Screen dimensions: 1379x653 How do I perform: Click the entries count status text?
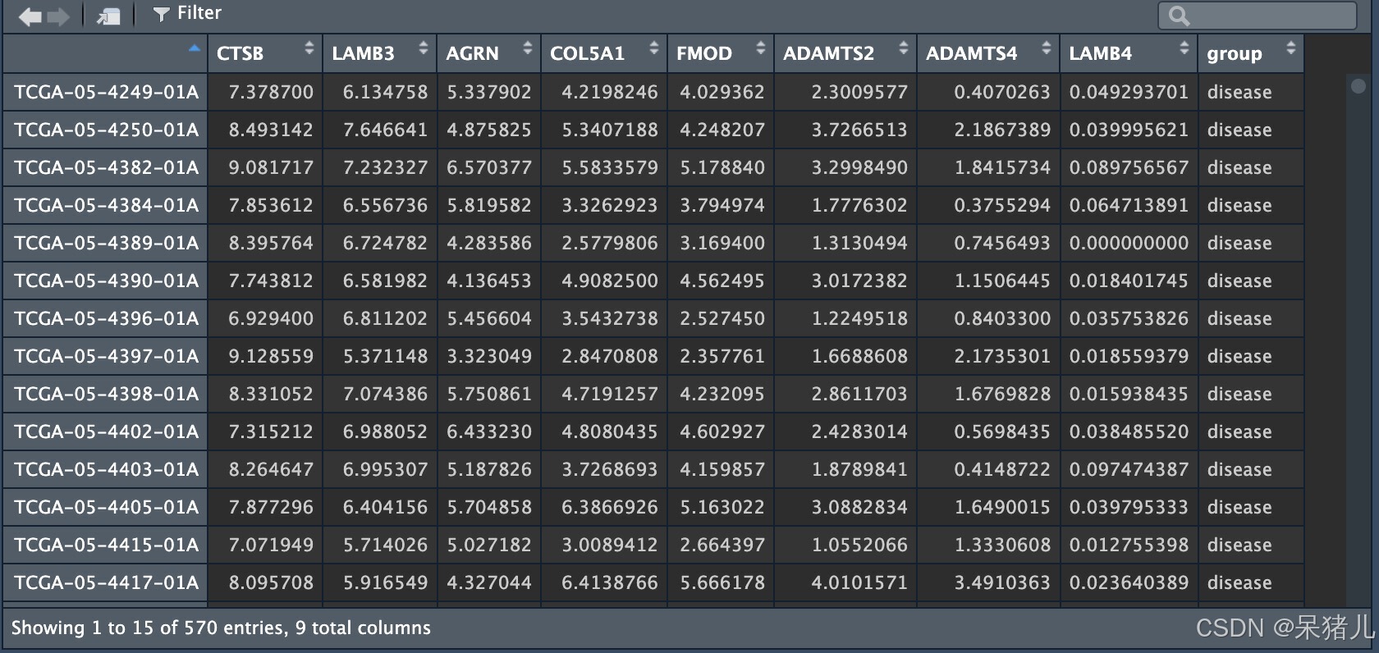coord(221,628)
